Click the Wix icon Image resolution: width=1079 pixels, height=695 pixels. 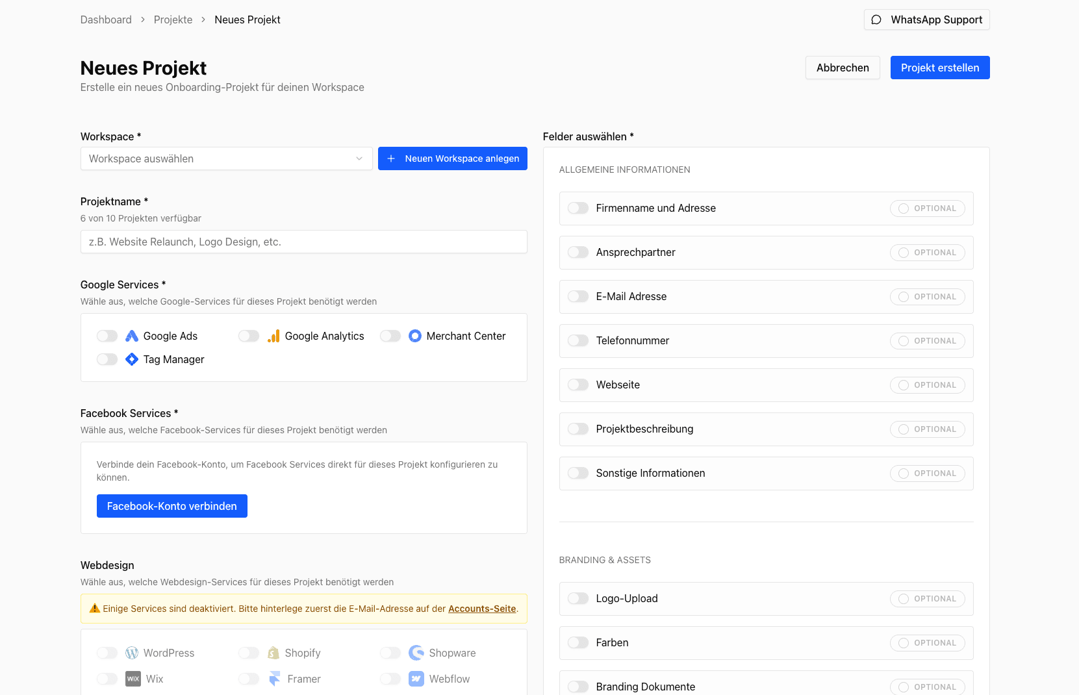pyautogui.click(x=134, y=679)
